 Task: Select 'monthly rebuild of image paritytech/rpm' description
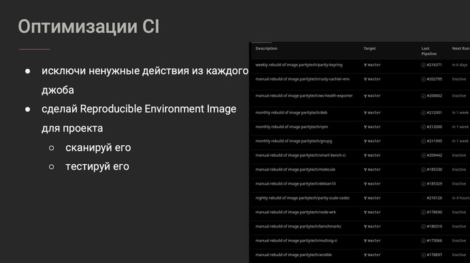[292, 127]
